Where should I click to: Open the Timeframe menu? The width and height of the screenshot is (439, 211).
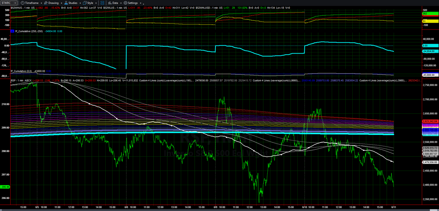[32, 3]
